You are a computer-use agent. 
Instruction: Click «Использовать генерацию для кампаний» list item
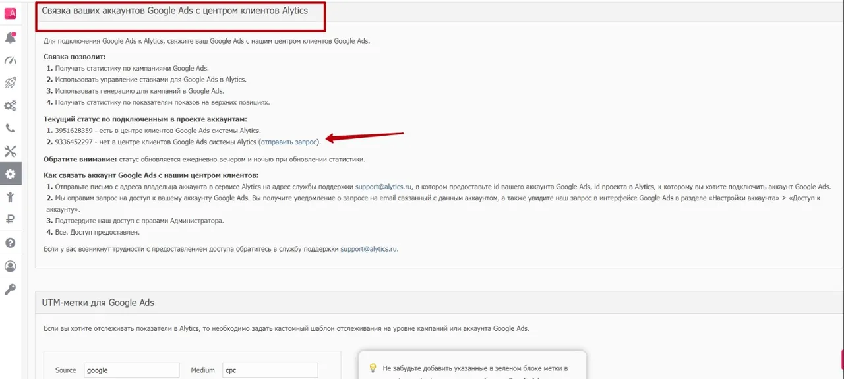139,90
